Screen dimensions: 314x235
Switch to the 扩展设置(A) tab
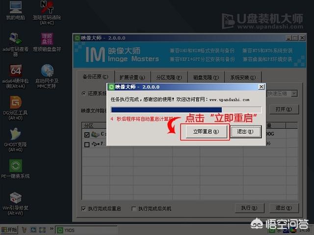click(x=132, y=77)
